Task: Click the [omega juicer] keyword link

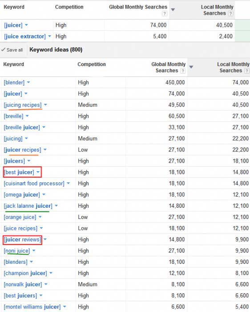Action: coord(22,195)
